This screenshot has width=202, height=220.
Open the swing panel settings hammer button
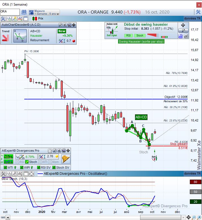click(x=183, y=31)
